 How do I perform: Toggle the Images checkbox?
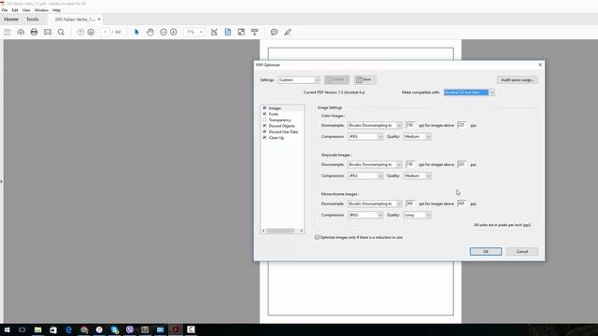(x=264, y=108)
